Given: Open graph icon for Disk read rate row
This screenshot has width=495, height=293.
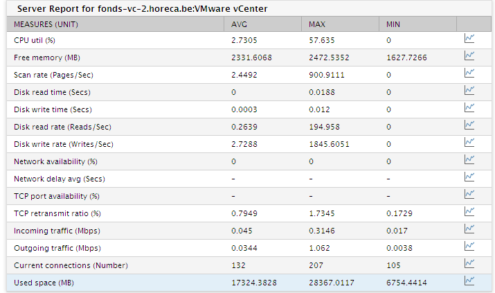Looking at the screenshot, I should [x=469, y=125].
